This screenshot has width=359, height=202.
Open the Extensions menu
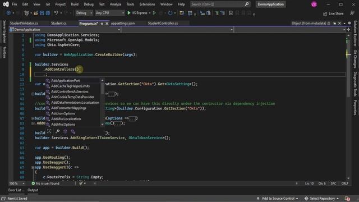click(x=147, y=4)
